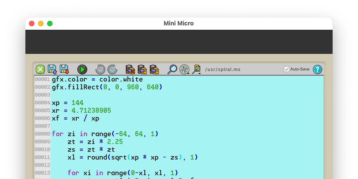
Task: Toggle the Auto-Save checkbox
Action: (x=286, y=69)
